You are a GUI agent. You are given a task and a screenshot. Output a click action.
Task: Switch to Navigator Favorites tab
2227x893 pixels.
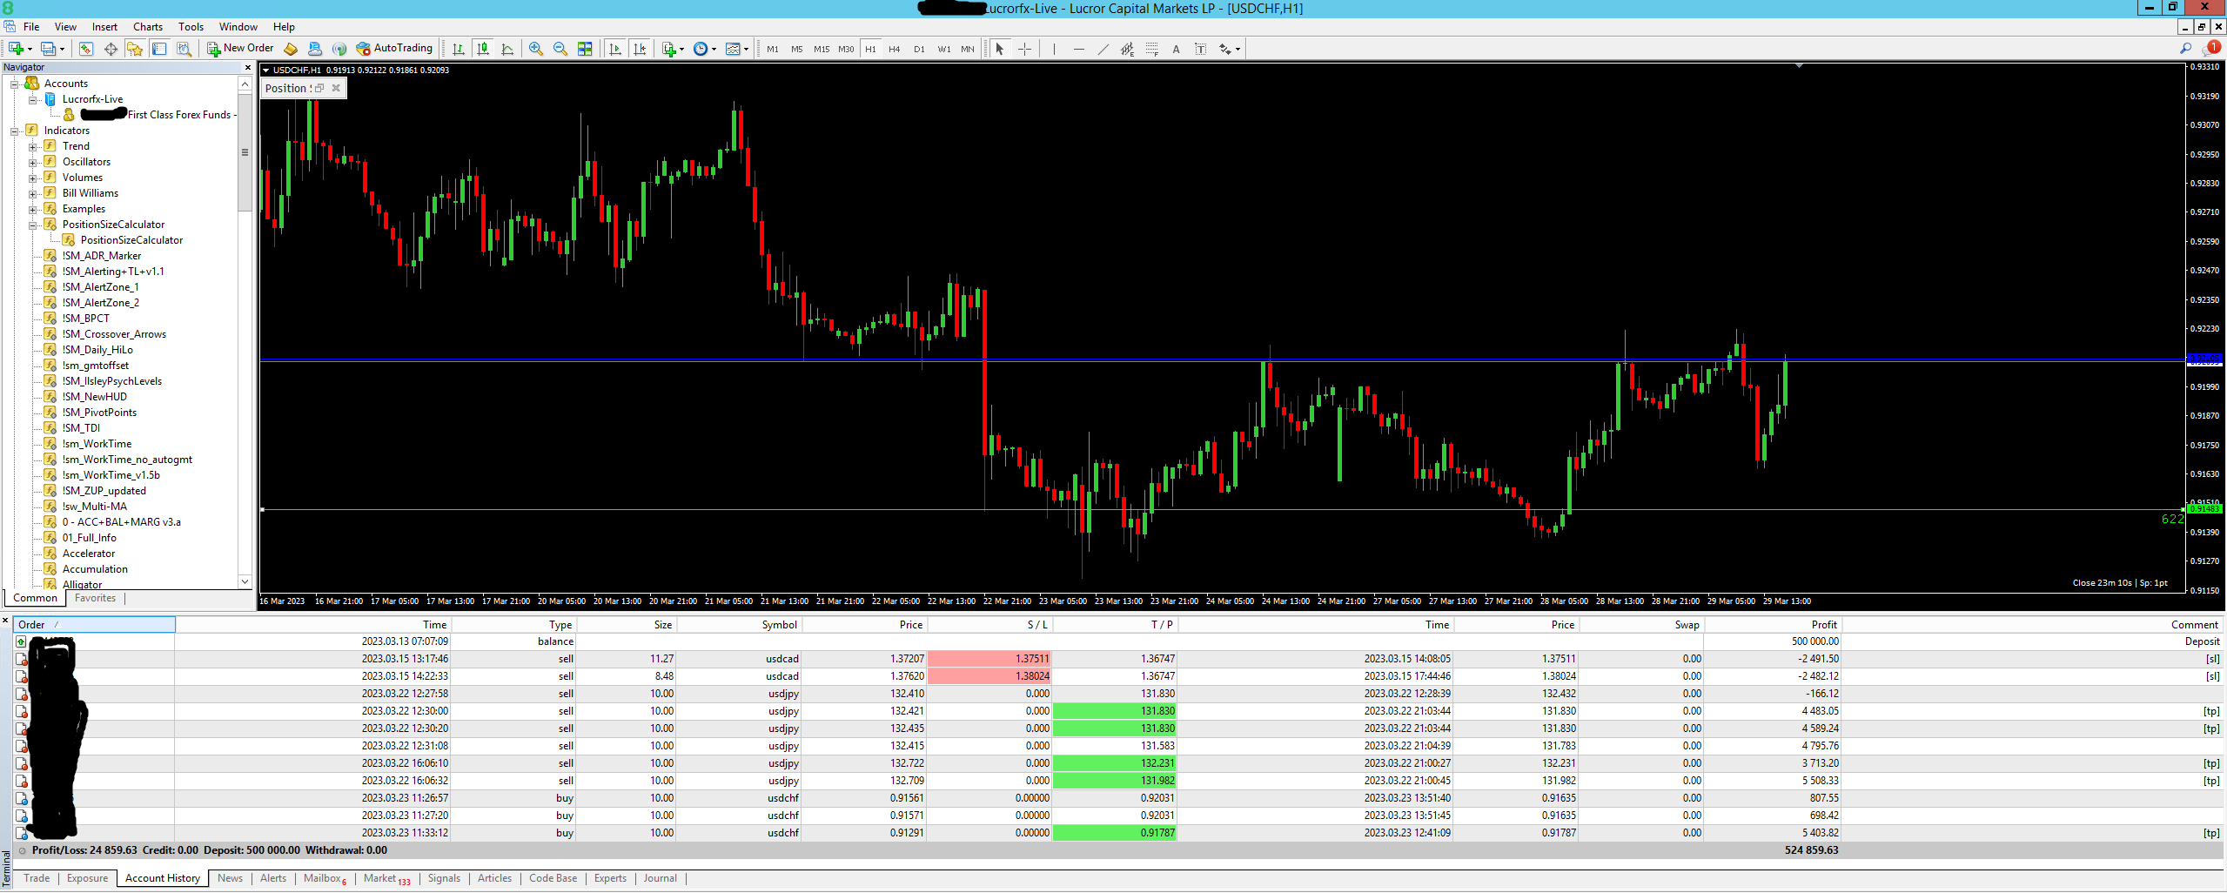(x=95, y=598)
